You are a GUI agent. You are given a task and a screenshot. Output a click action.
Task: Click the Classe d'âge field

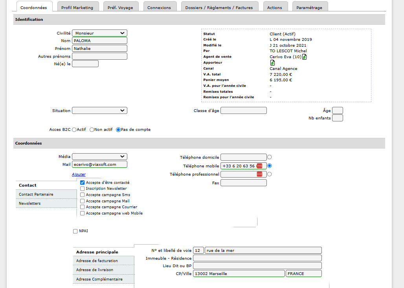point(244,110)
